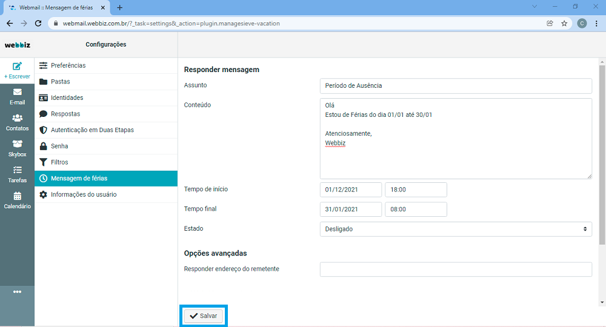Click the three-dots more options icon
Viewport: 606px width, 327px height.
point(17,292)
